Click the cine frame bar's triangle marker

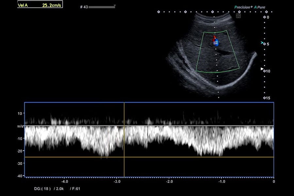pyautogui.click(x=115, y=6)
